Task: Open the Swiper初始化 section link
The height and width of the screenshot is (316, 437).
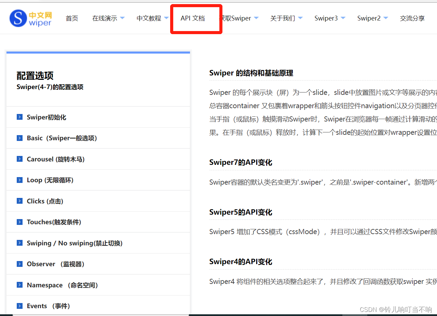Action: 46,117
